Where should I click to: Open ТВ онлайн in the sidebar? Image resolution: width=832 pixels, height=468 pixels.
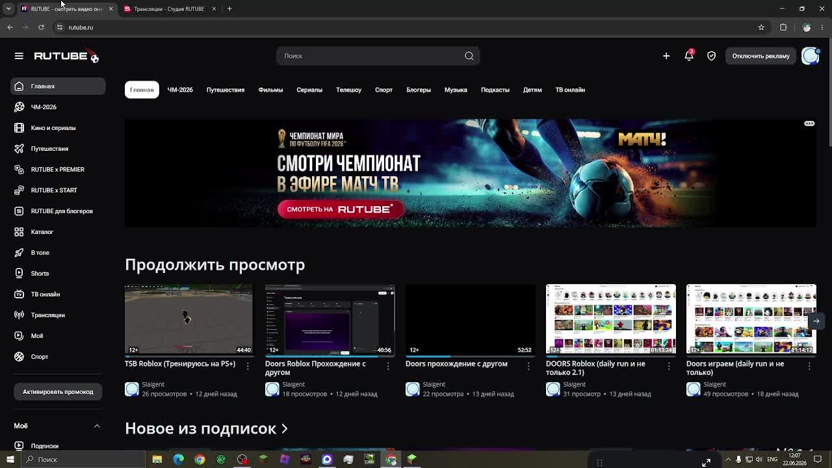58,294
